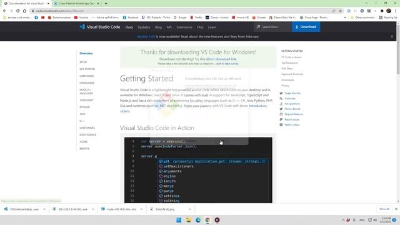Jump to Keyboard Shortcuts section link
Screen dimensions: 400x225
coord(292,74)
